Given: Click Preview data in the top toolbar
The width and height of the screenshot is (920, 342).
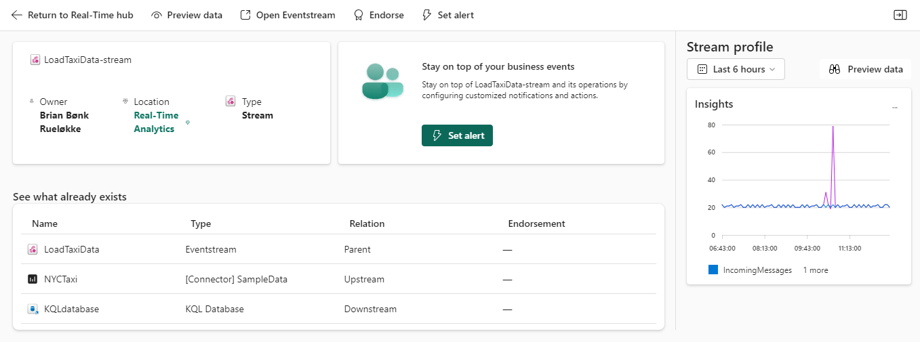Looking at the screenshot, I should pyautogui.click(x=186, y=15).
